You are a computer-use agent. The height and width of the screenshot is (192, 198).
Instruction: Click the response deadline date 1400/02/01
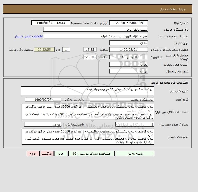tap(128, 50)
